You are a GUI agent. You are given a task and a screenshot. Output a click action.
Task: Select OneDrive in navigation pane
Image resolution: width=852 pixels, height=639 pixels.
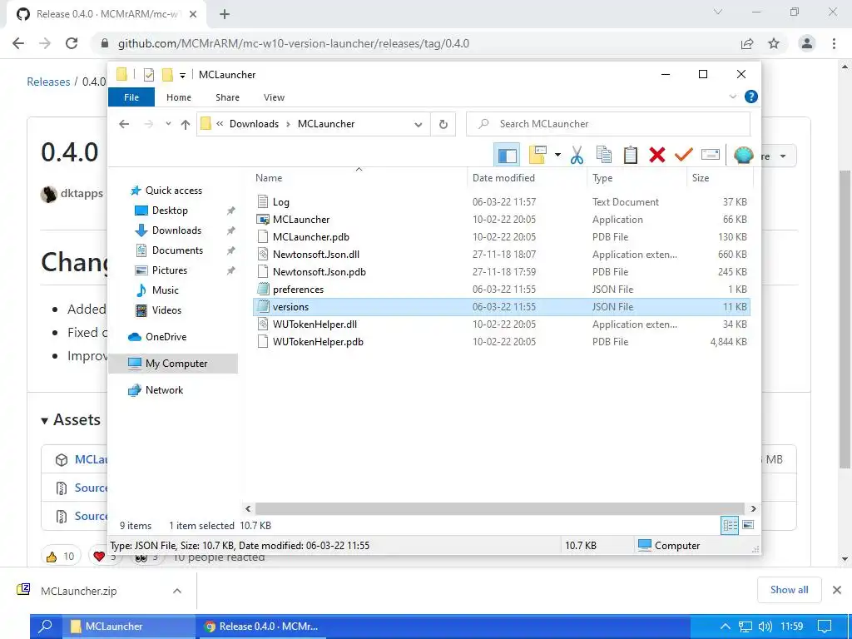tap(166, 337)
